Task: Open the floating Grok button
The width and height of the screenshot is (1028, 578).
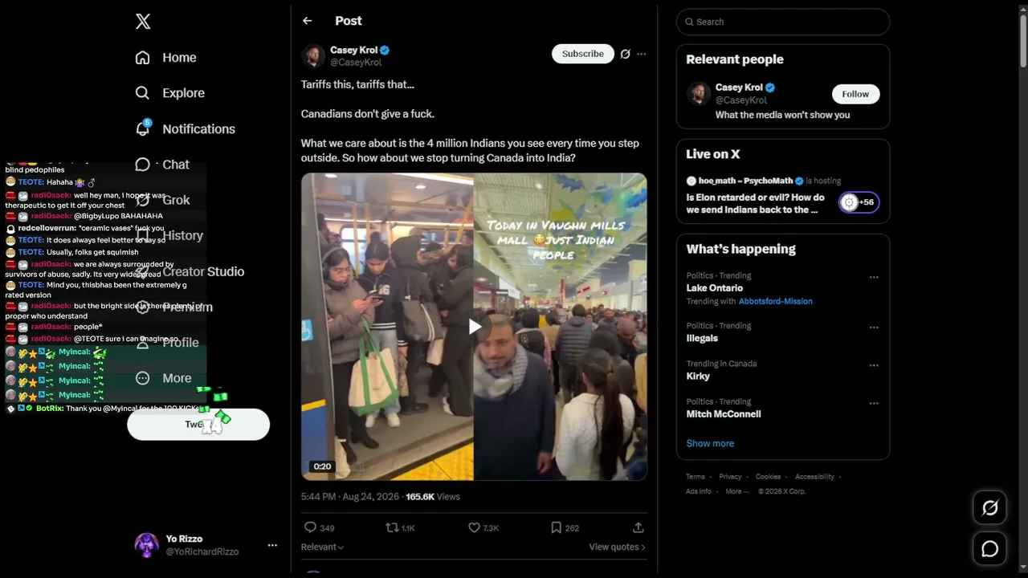Action: pyautogui.click(x=990, y=507)
